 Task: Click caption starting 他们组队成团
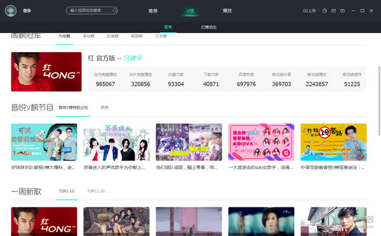tap(187, 167)
